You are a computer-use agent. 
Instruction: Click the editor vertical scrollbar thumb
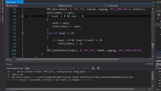(x=153, y=46)
